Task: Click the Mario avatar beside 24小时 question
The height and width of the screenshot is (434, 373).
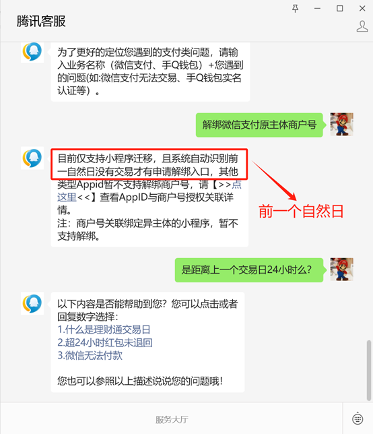Action: click(342, 270)
